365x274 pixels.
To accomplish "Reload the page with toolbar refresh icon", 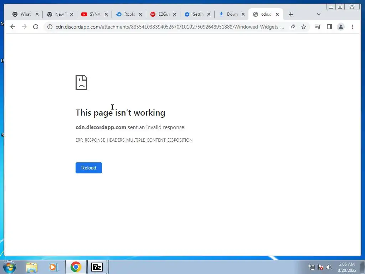I will click(x=36, y=27).
